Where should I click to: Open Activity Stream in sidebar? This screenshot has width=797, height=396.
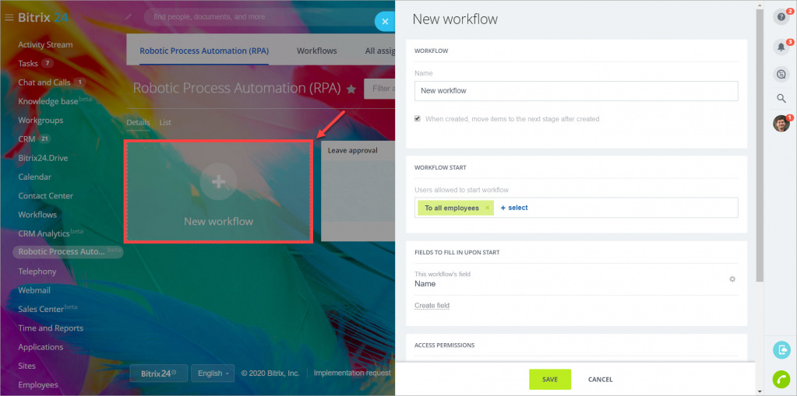(45, 44)
